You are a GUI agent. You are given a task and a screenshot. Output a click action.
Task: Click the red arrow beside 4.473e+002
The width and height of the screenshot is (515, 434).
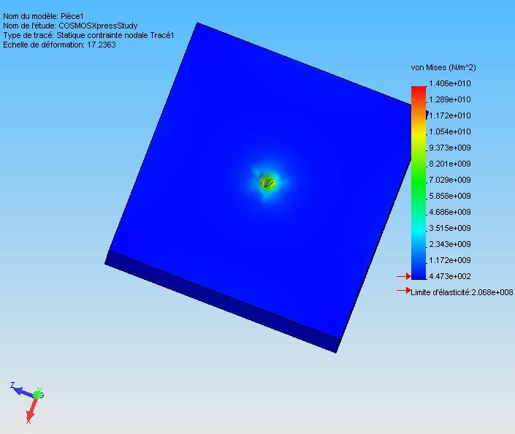404,276
